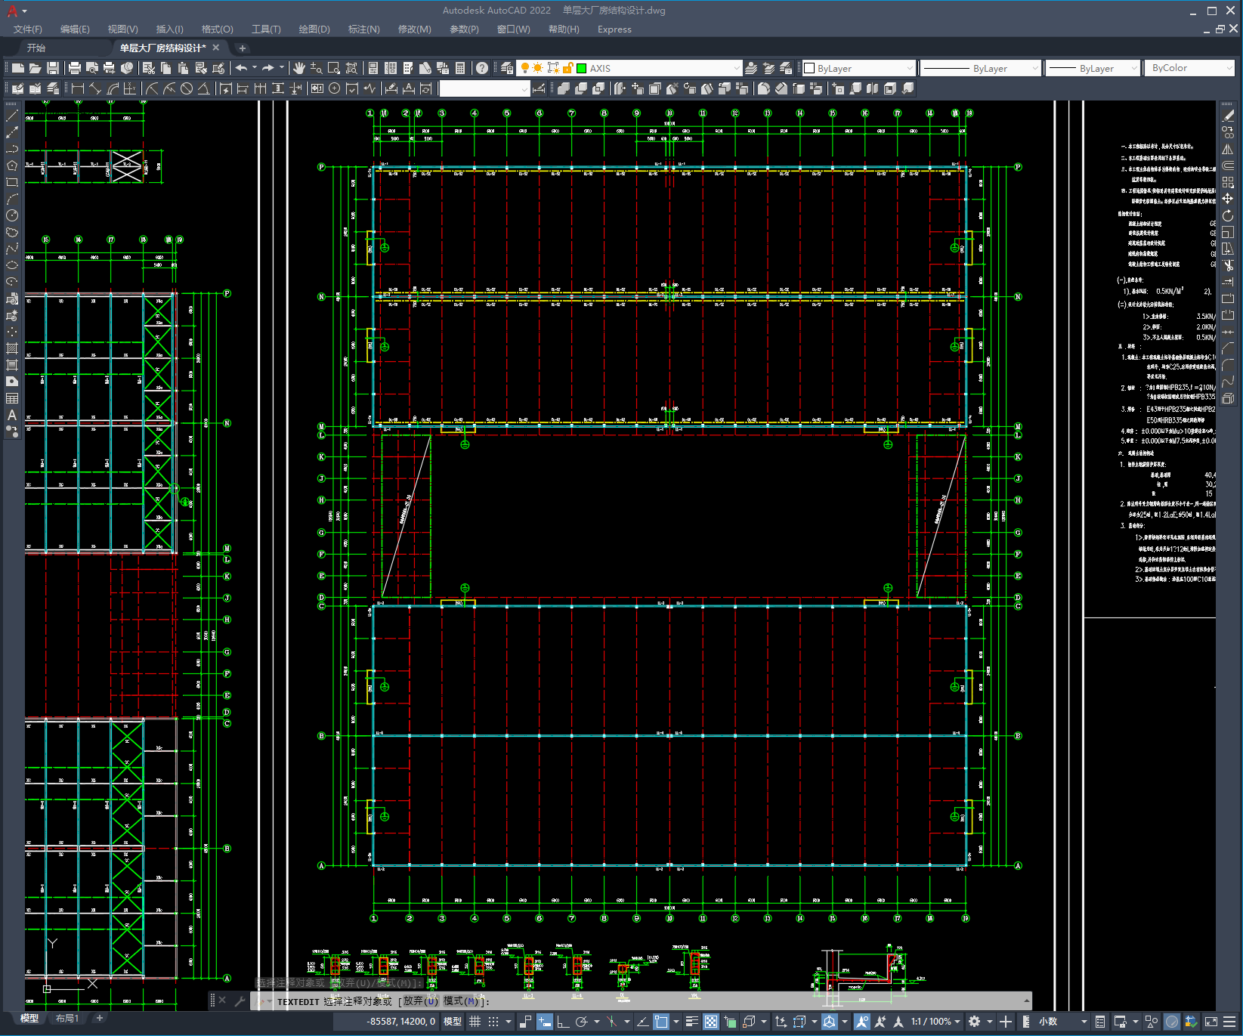Open the ByColor plot style dropdown
This screenshot has height=1036, width=1243.
coord(1189,68)
